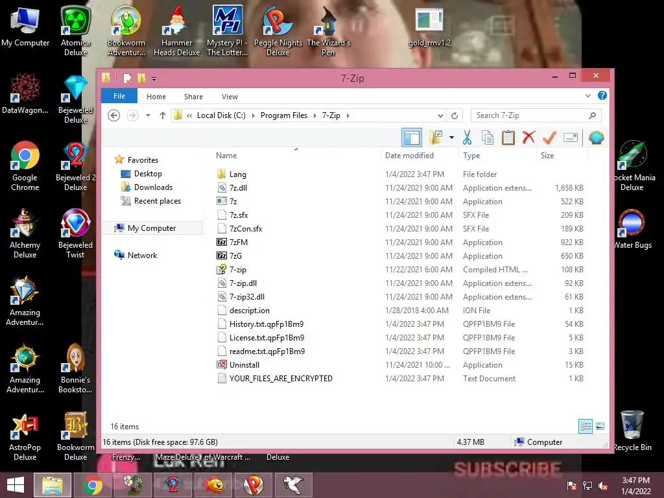
Task: Click the Back navigation arrow
Action: pos(113,115)
